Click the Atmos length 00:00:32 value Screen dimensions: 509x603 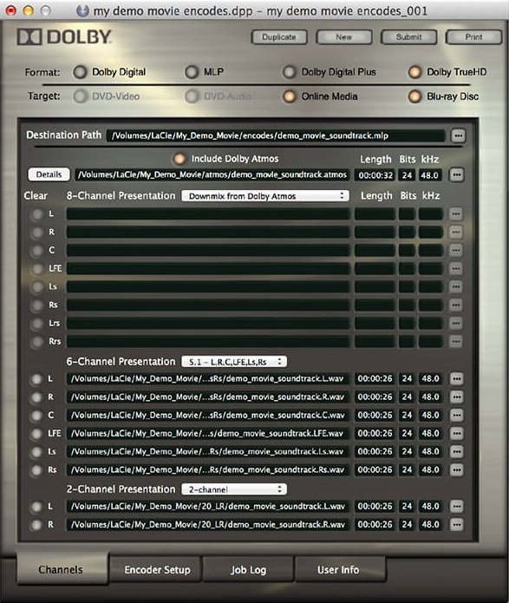click(x=375, y=175)
